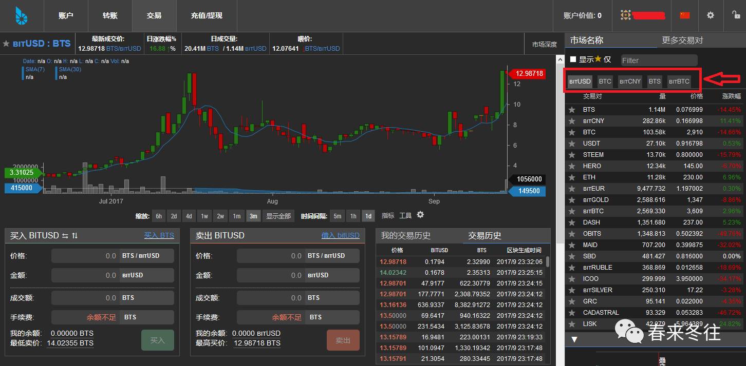This screenshot has height=366, width=746.
Task: Sort markets by 价格 price header
Action: [696, 96]
